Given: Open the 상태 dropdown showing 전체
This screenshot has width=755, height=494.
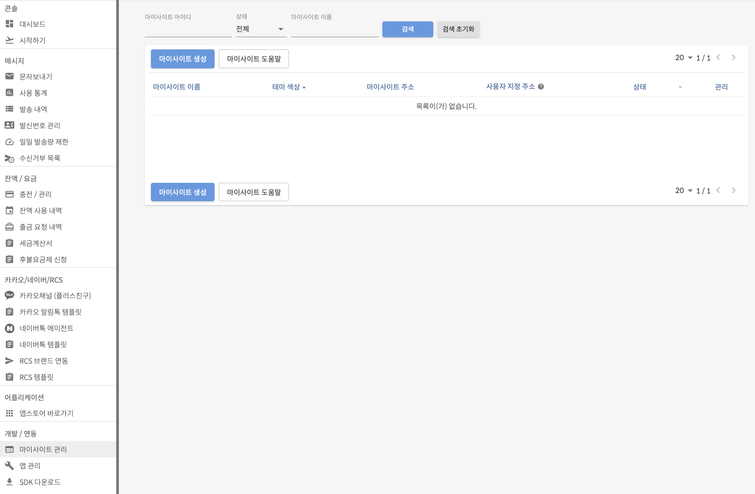Looking at the screenshot, I should point(259,29).
